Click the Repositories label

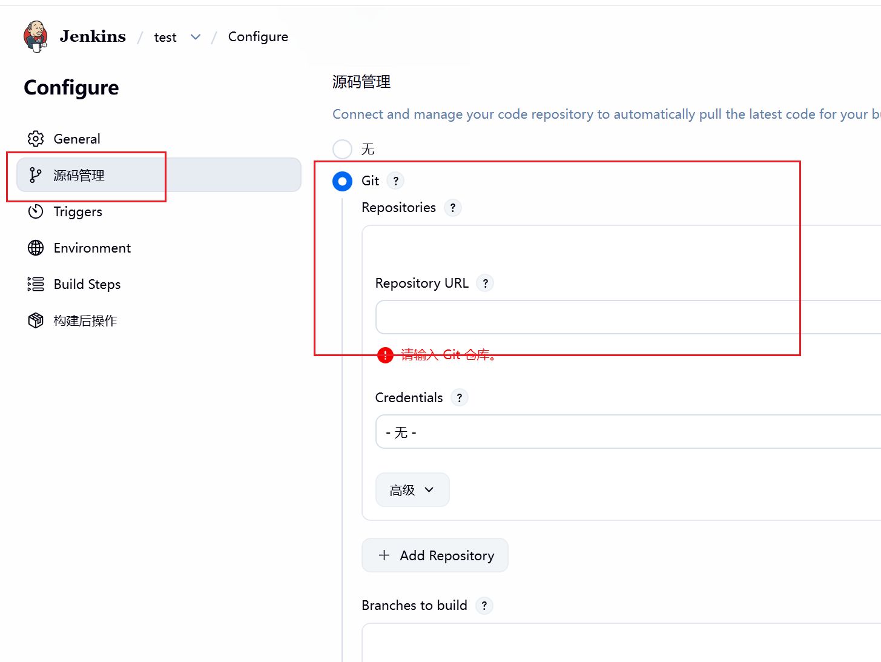coord(398,208)
